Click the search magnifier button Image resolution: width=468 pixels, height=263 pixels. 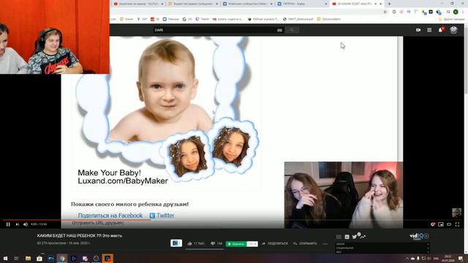tap(292, 30)
